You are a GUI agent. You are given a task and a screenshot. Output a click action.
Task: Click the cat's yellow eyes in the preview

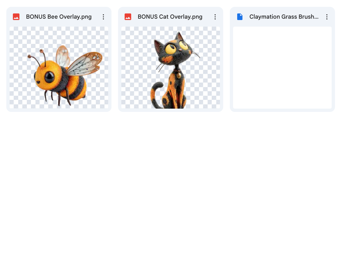coord(171,49)
